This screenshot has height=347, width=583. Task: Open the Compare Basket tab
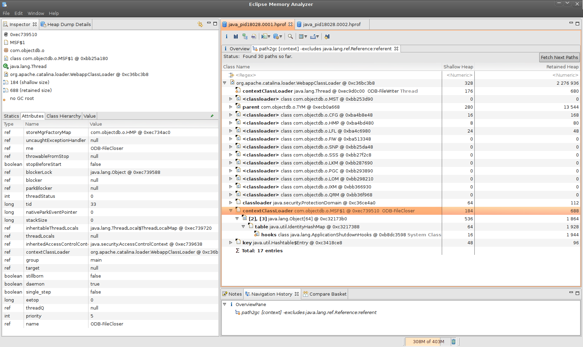[x=324, y=294]
